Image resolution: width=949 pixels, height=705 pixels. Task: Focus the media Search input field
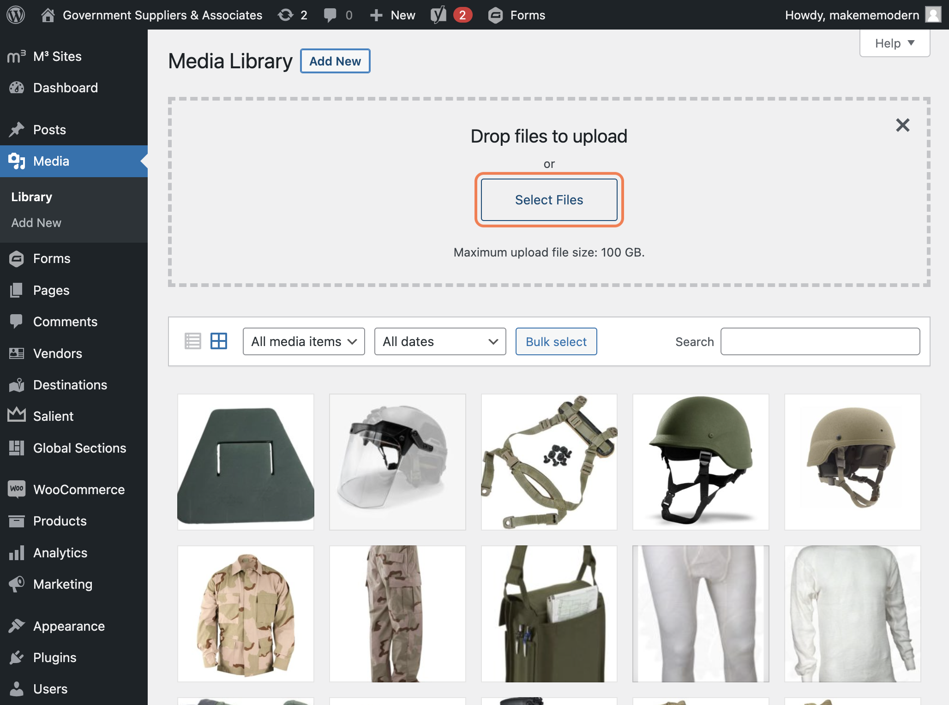820,341
